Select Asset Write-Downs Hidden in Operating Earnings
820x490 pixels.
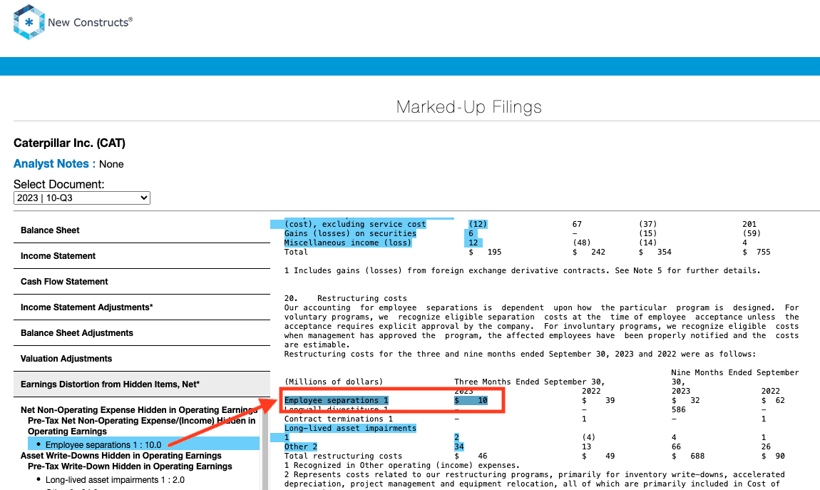tap(121, 456)
